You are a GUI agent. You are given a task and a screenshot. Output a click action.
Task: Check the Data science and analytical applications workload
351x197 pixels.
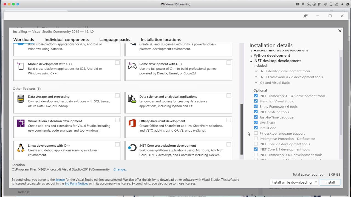point(229,95)
